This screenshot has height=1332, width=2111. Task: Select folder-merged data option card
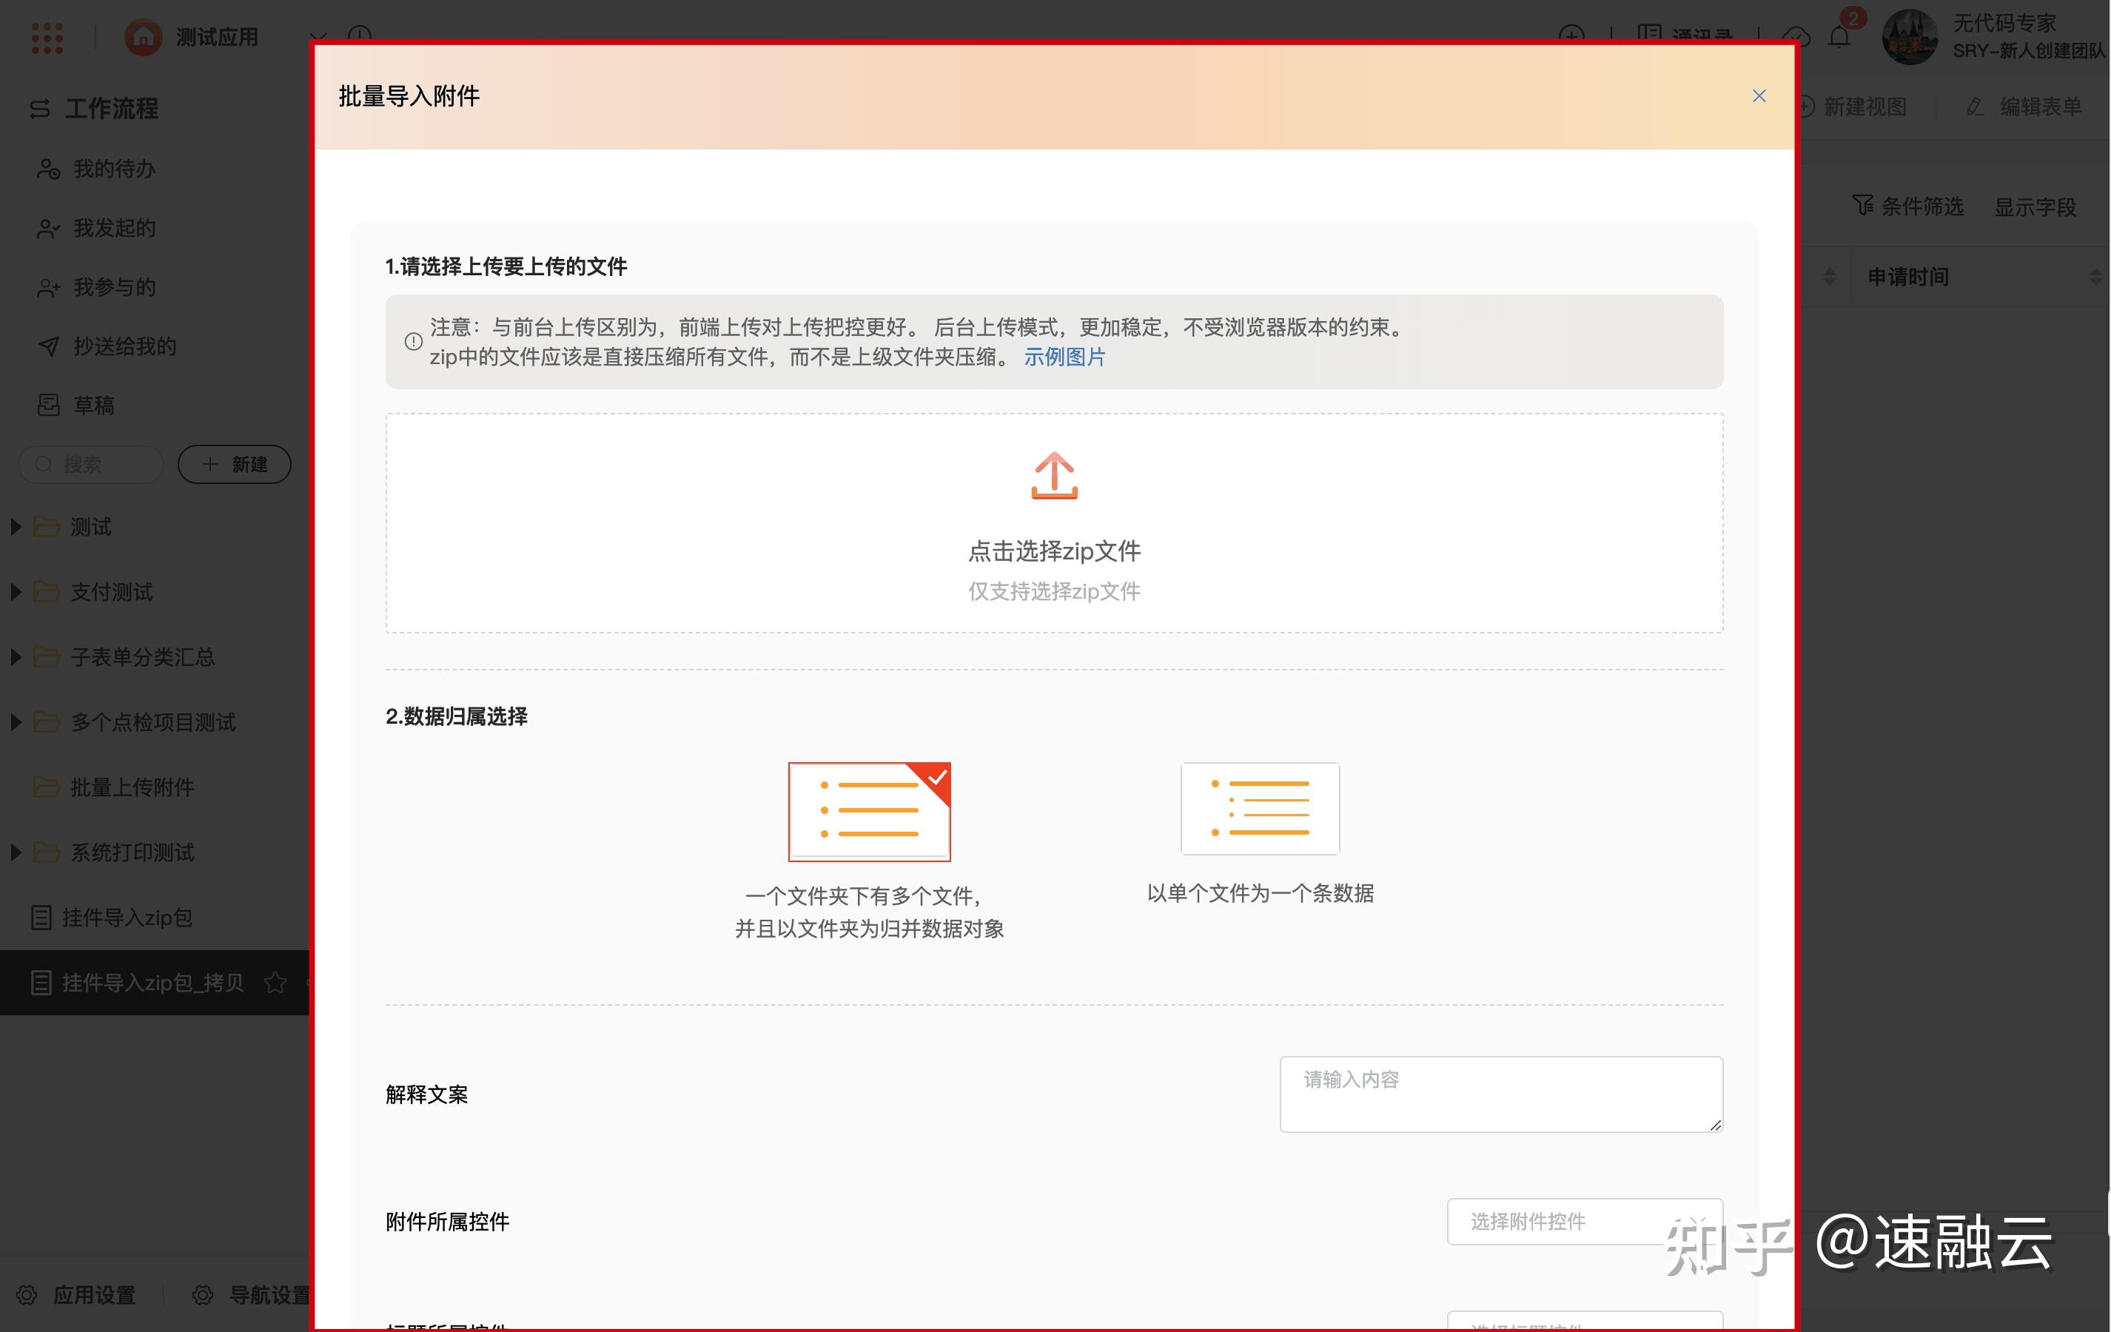(869, 812)
